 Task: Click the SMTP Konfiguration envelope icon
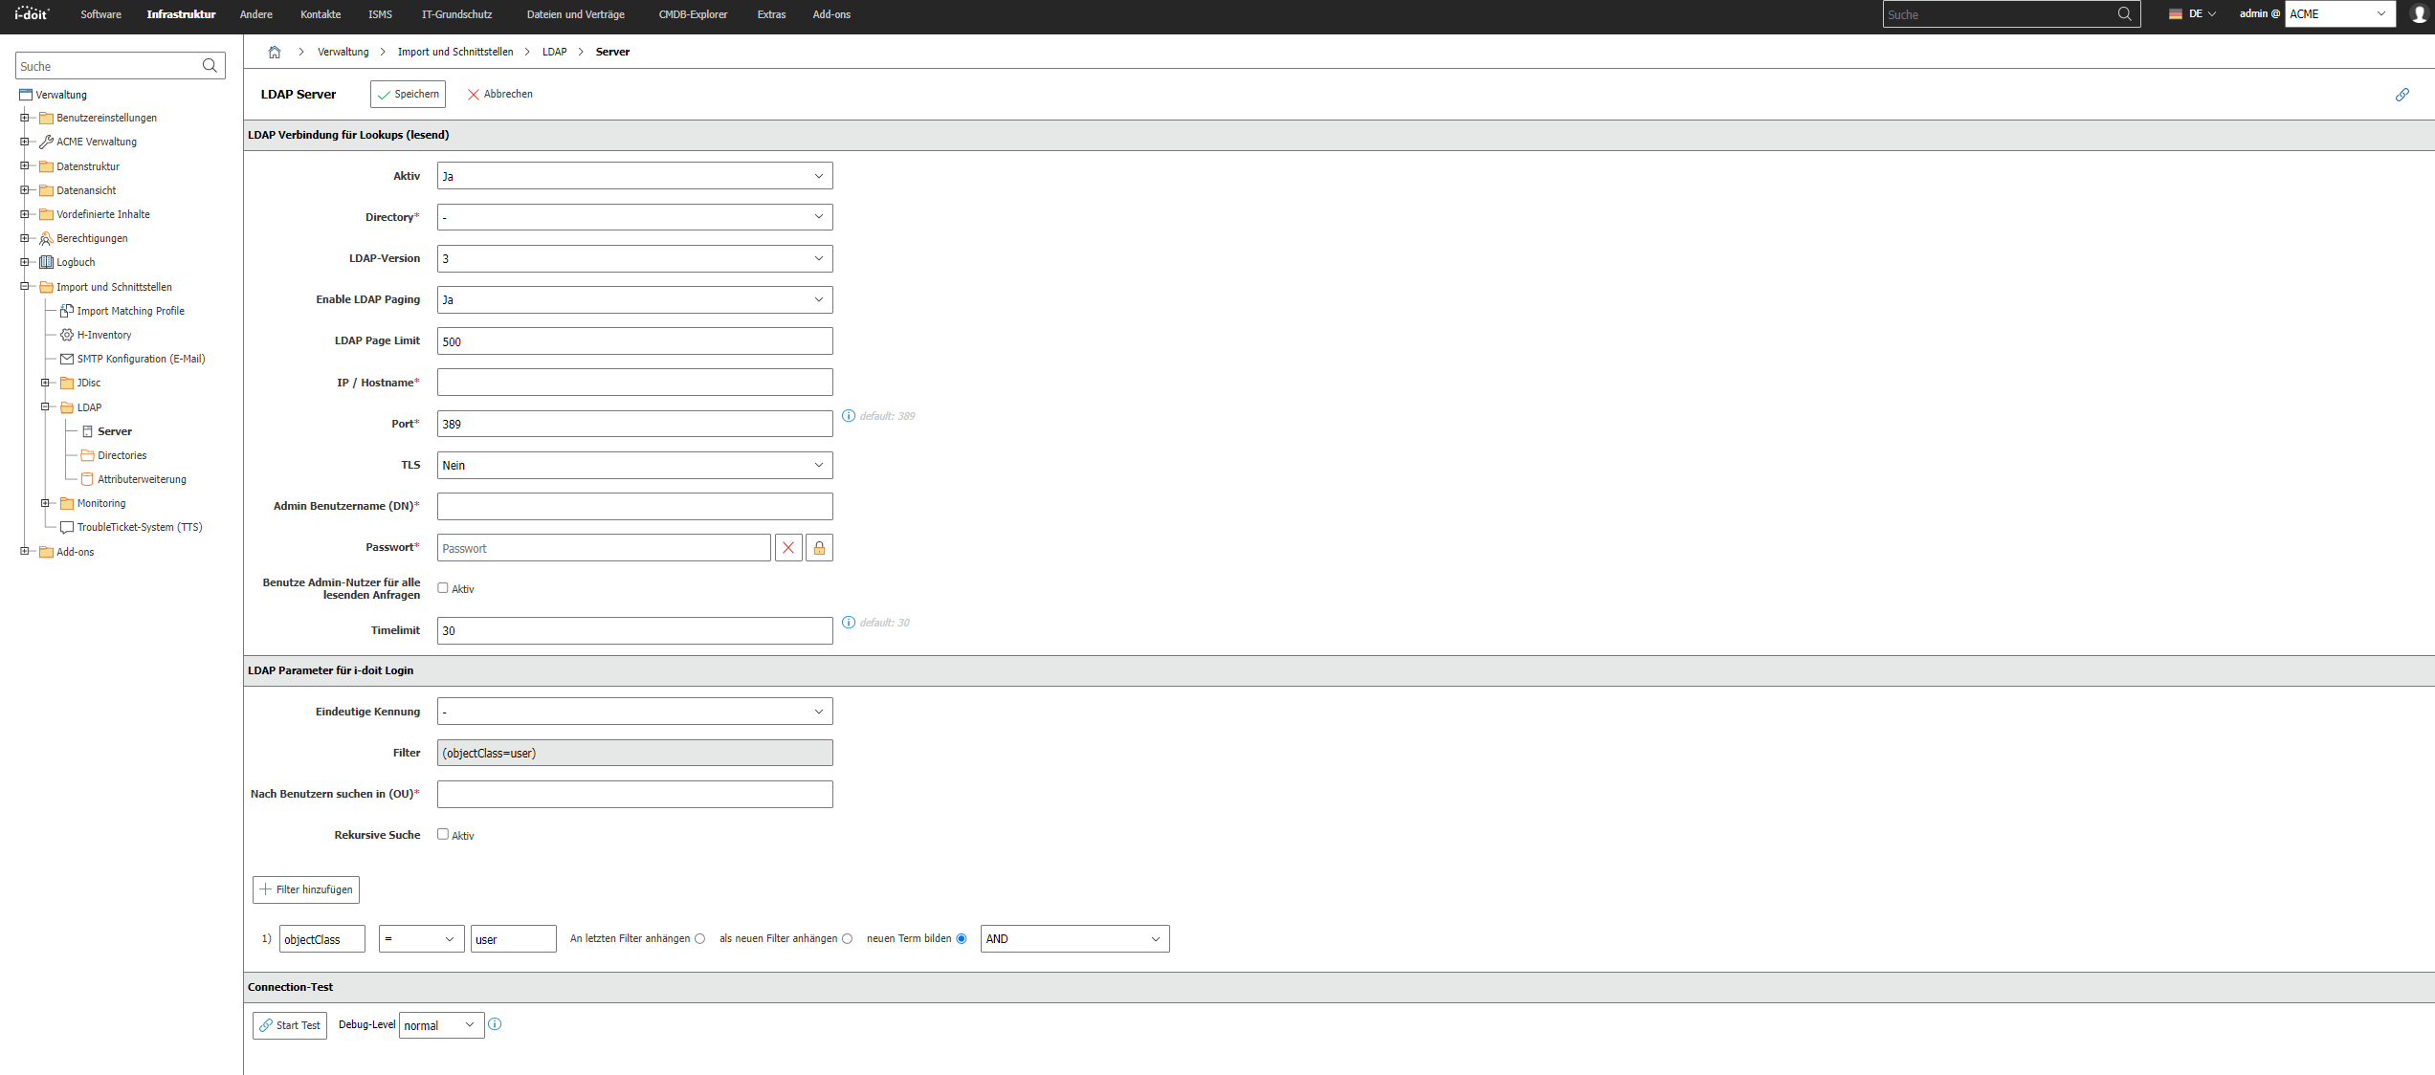(x=67, y=359)
